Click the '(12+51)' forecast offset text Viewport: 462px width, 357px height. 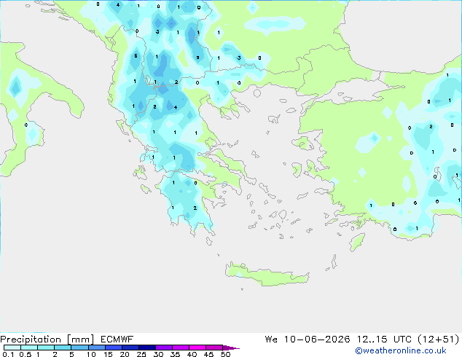point(439,340)
